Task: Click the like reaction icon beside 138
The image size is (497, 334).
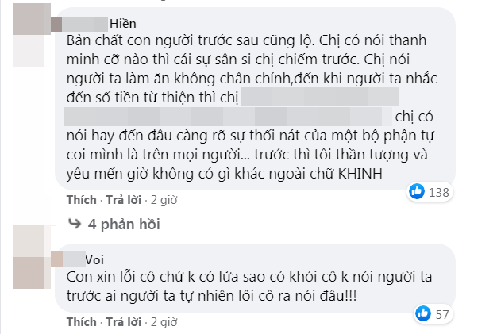Action: pos(416,191)
